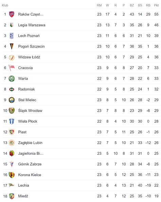
Task: Select the RM column header
Action: pyautogui.click(x=99, y=5)
